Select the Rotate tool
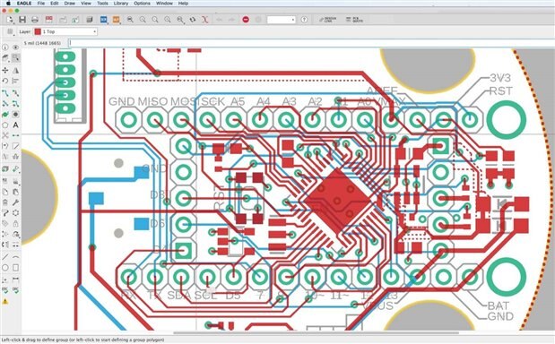 5,81
